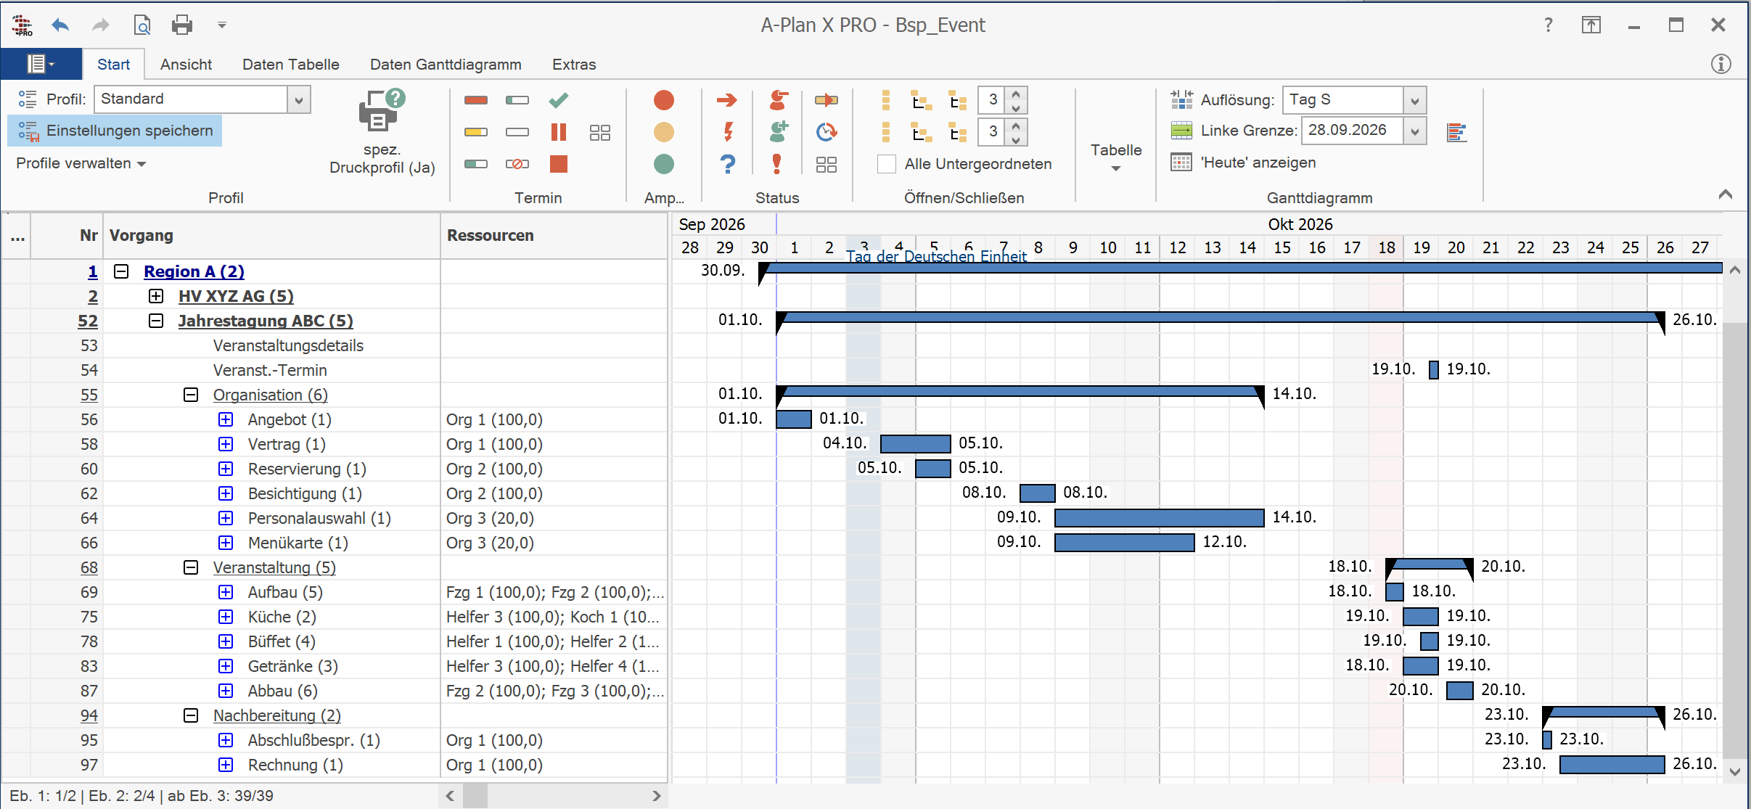
Task: Open Jahrestagung ABC (5) link
Action: pos(266,321)
